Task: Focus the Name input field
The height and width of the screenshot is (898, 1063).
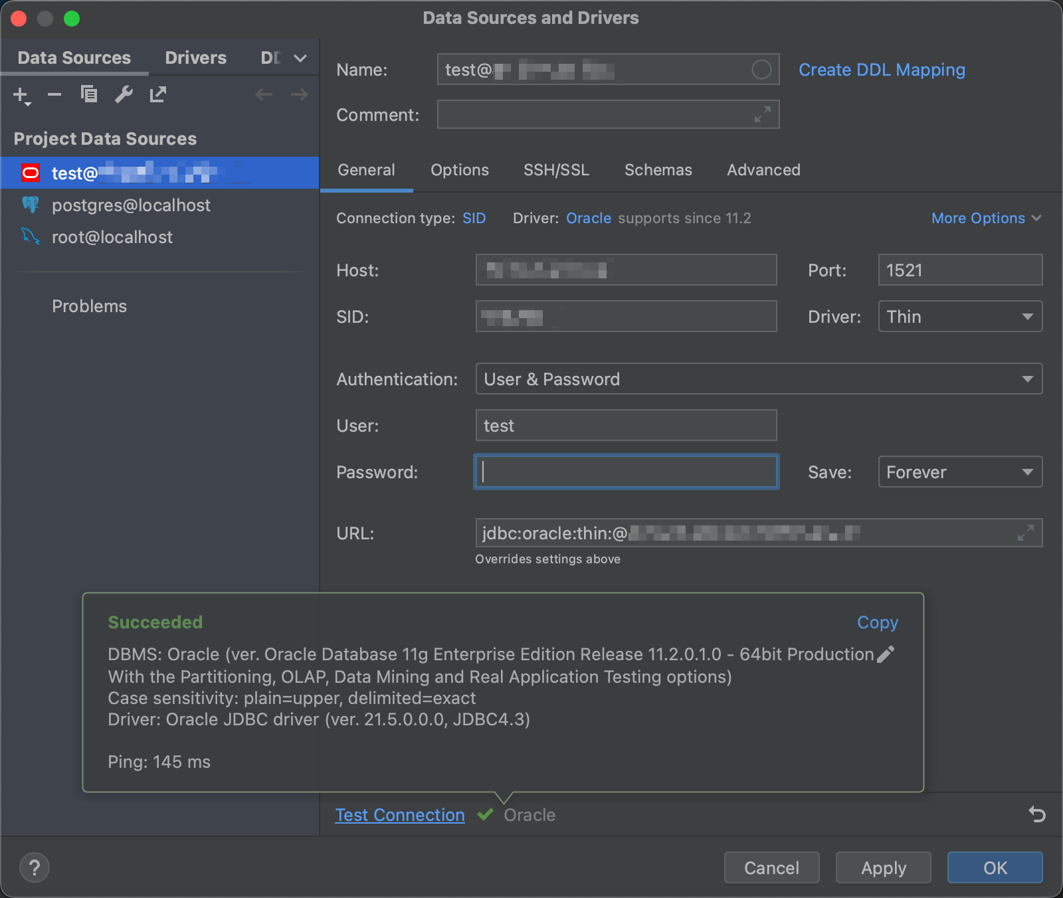Action: [x=608, y=69]
